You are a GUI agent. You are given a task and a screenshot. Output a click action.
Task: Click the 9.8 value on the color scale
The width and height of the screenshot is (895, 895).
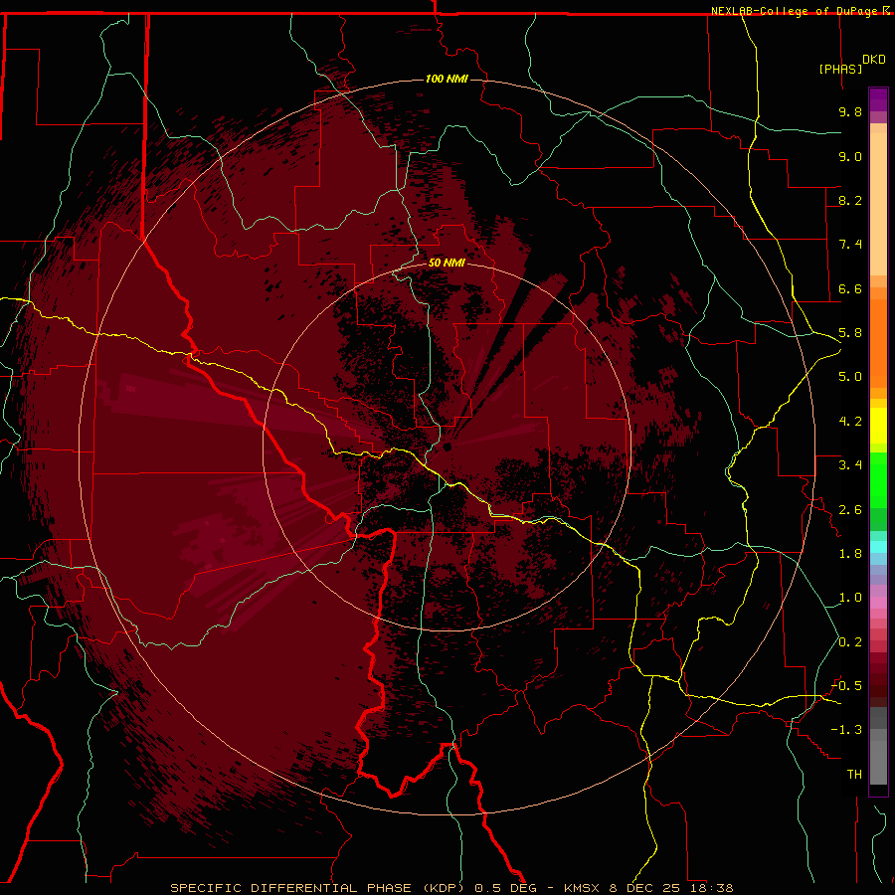(x=850, y=111)
